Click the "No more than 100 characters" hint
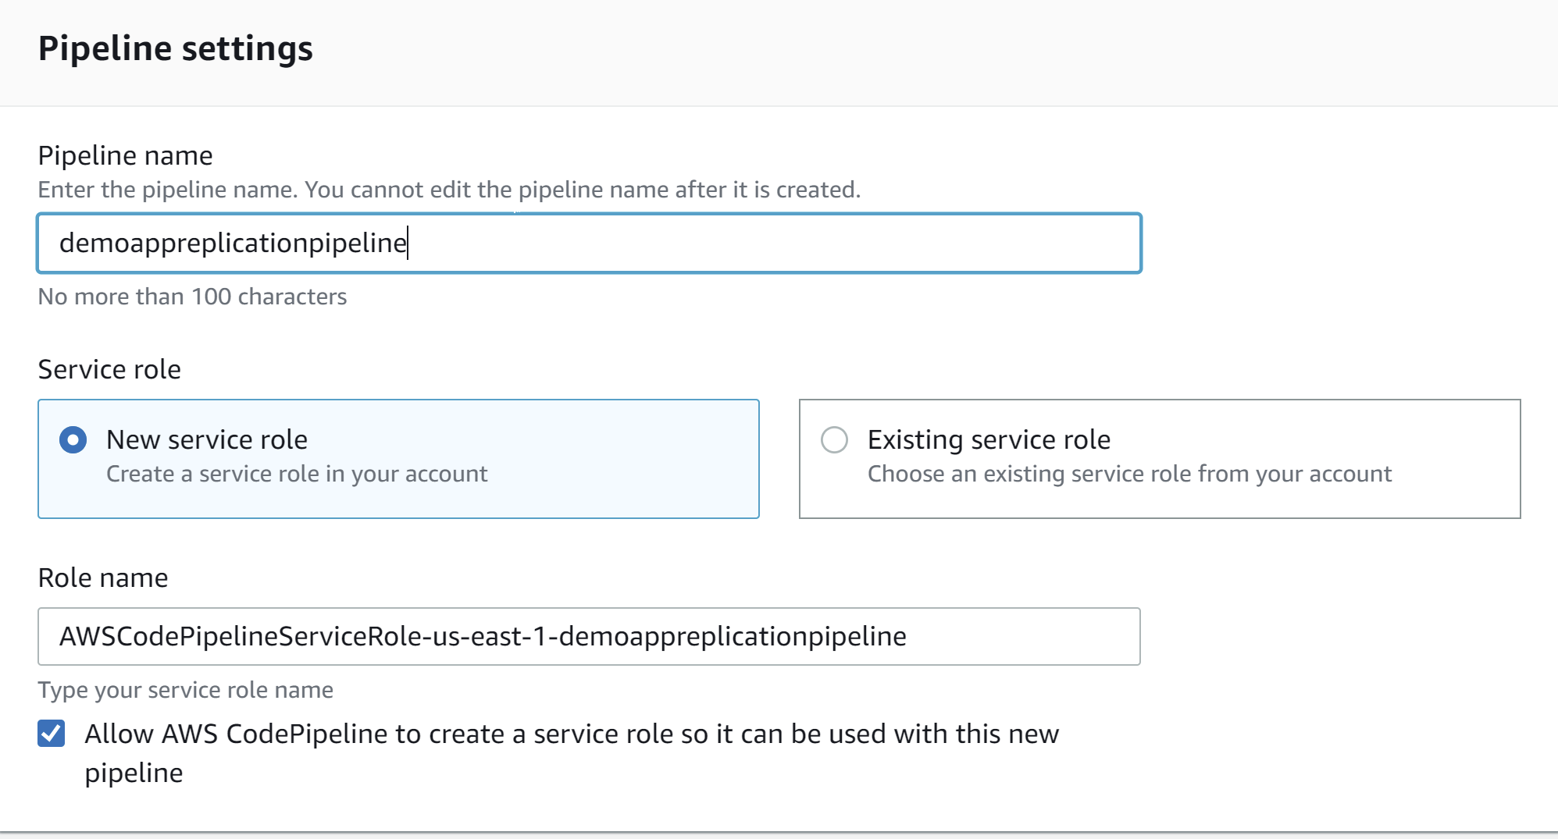This screenshot has width=1558, height=839. point(192,297)
